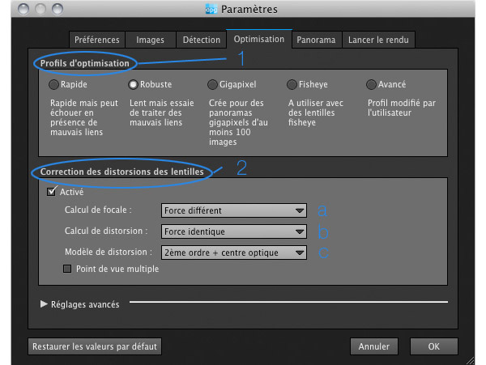
Task: Select the Gigapixel profile radio button
Action: 212,84
